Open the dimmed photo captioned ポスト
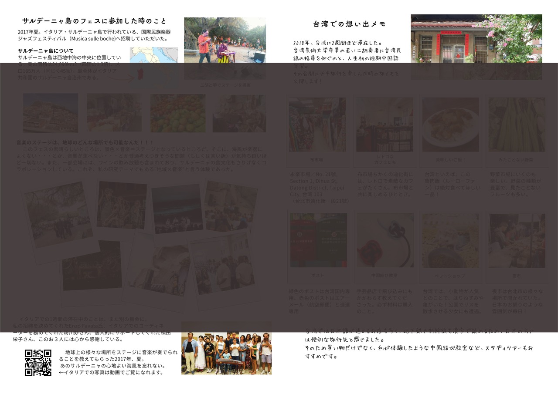This screenshot has width=558, height=394. point(319,240)
